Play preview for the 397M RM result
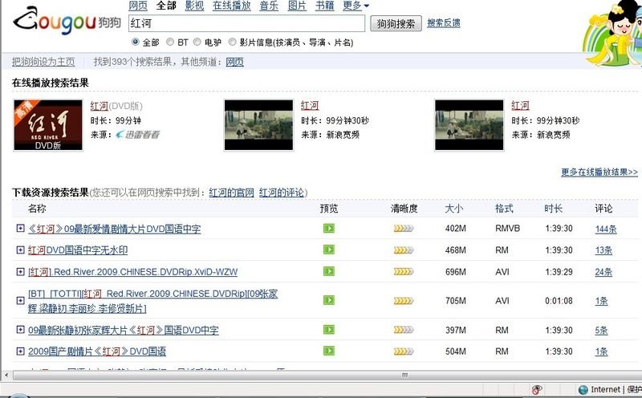Image resolution: width=642 pixels, height=398 pixels. 329,330
